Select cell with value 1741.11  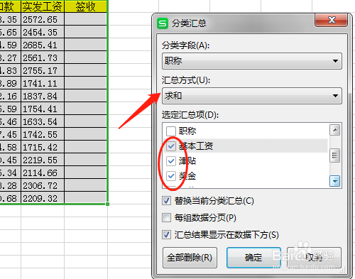(x=43, y=83)
